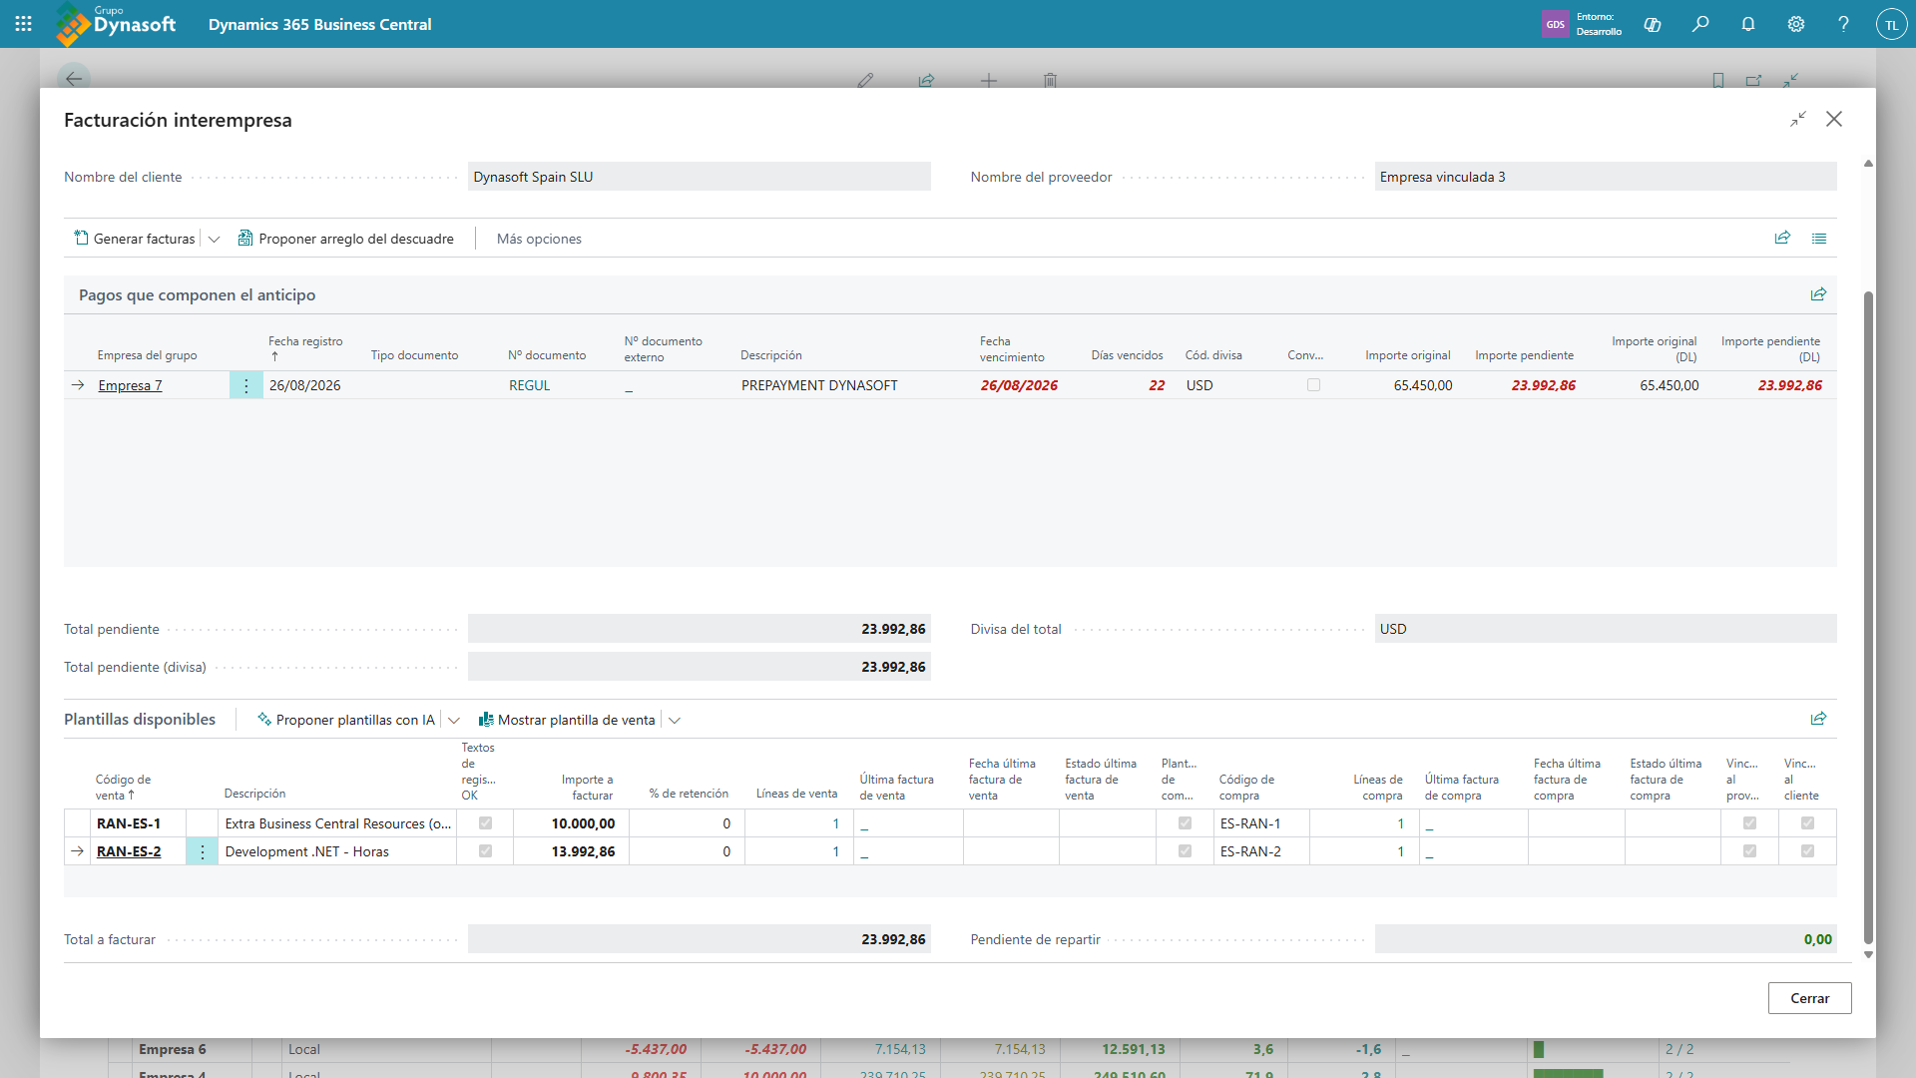Image resolution: width=1916 pixels, height=1078 pixels.
Task: Expand Mostrar plantilla de venta dropdown arrow
Action: [675, 720]
